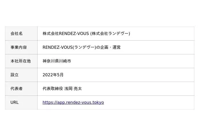The width and height of the screenshot is (204, 136).
Task: Click the 5月 month text
Action: pos(61,75)
